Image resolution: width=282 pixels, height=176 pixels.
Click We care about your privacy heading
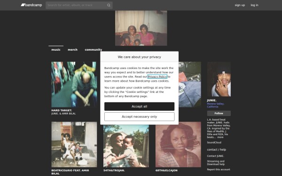click(140, 57)
